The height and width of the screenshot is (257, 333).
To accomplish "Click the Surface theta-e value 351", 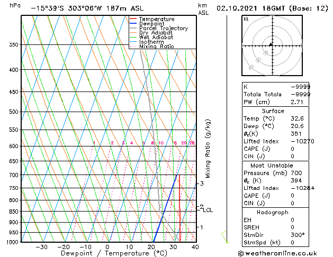I will (x=296, y=134).
